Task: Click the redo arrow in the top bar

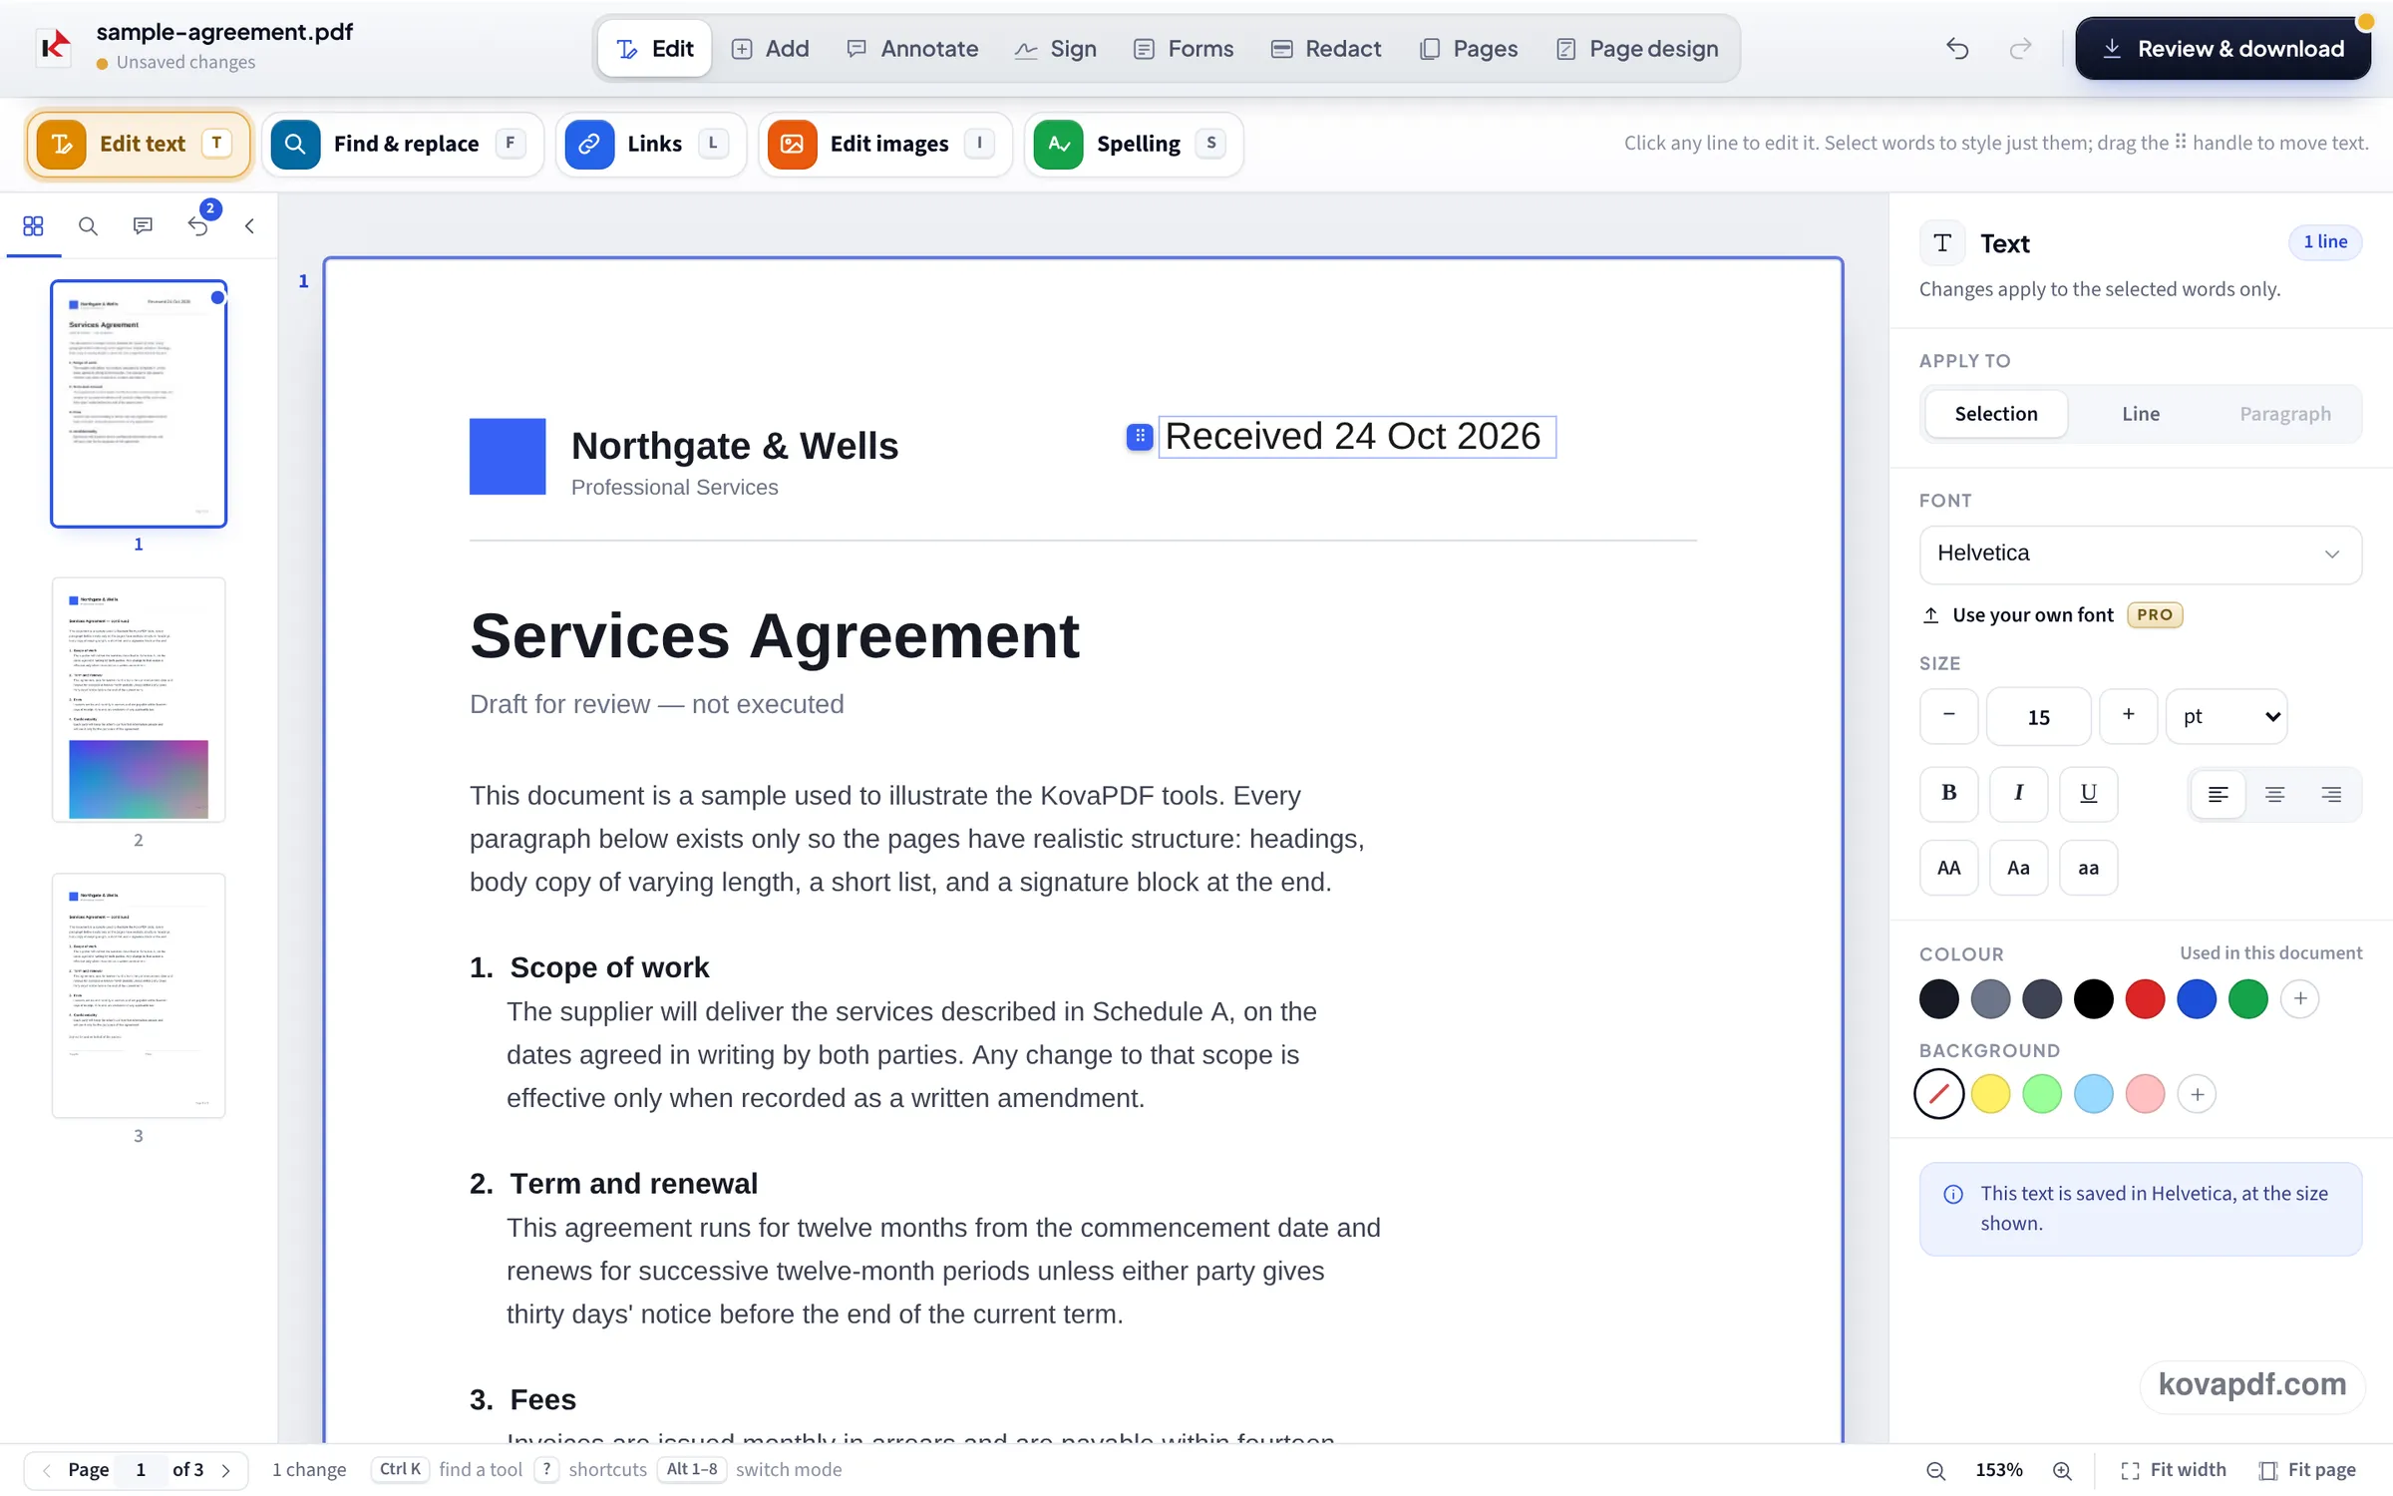Action: click(2020, 49)
